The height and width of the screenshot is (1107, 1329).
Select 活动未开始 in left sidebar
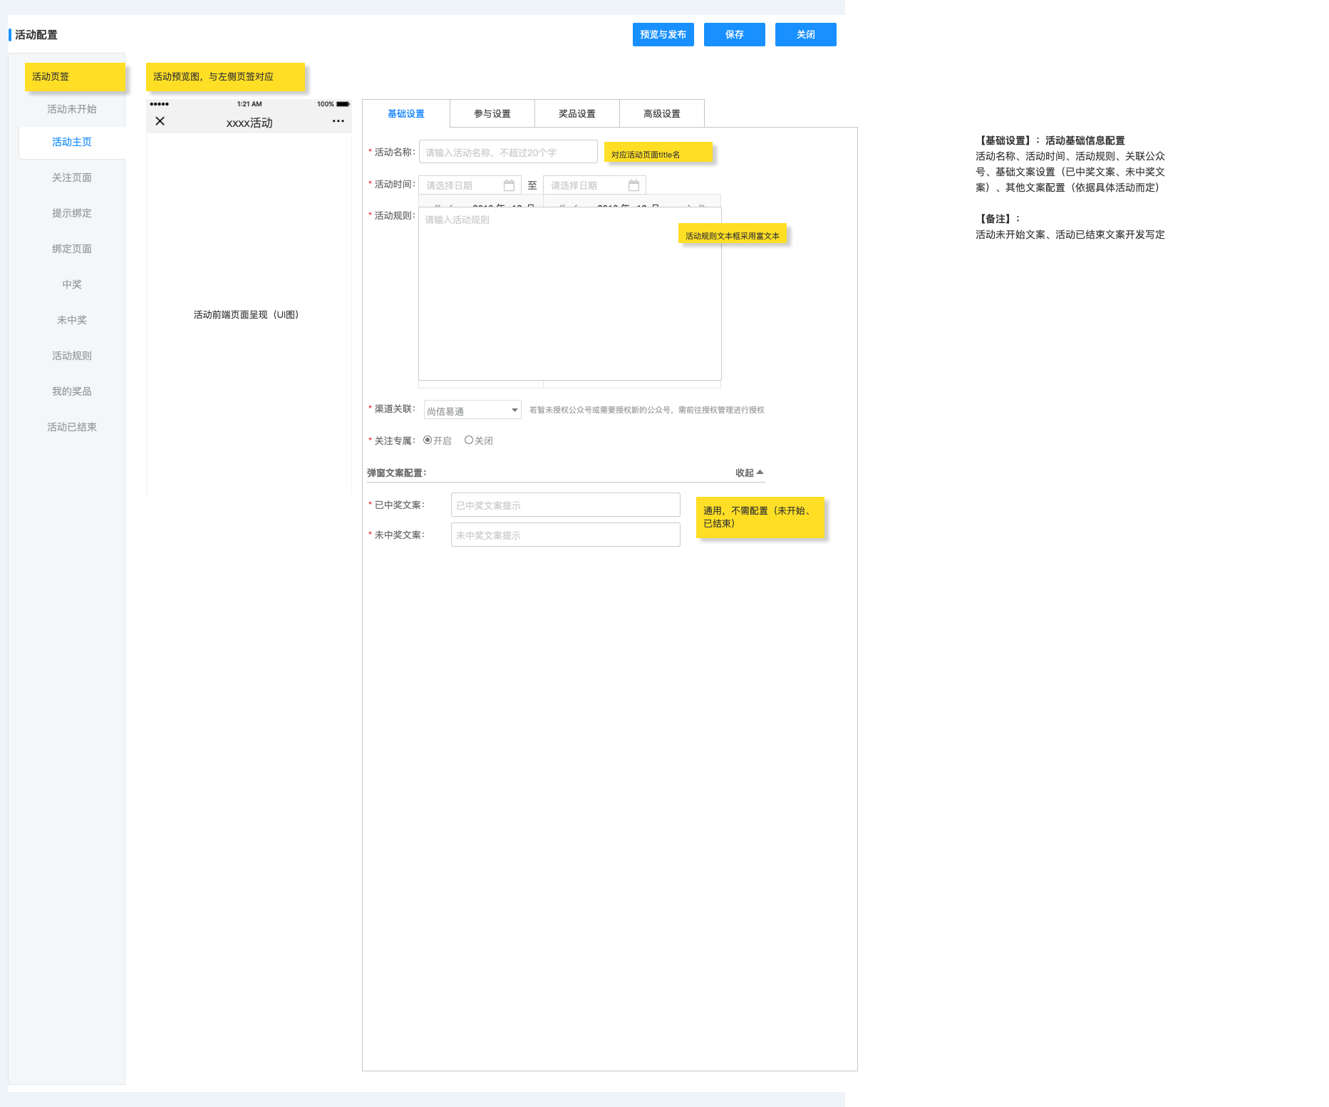pyautogui.click(x=72, y=109)
